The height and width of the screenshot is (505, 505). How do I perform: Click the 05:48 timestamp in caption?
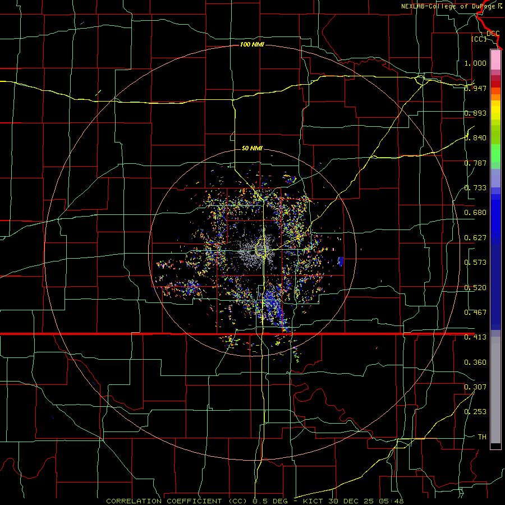pos(391,501)
